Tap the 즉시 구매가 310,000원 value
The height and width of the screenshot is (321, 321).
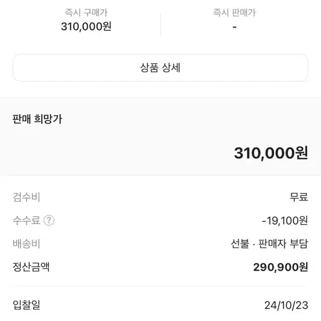(86, 27)
